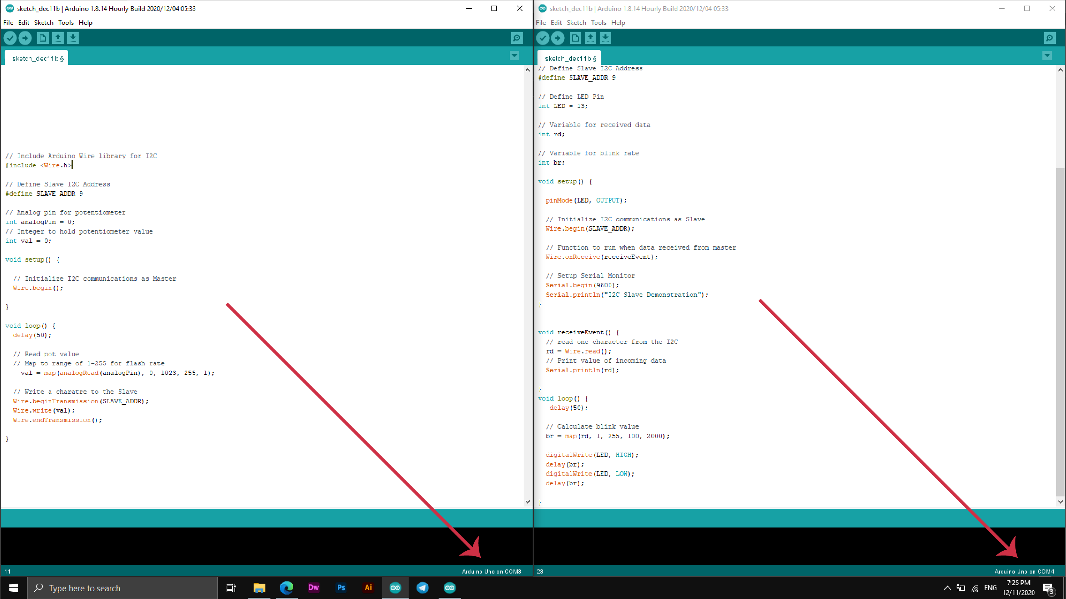Open Telegram from taskbar
The width and height of the screenshot is (1066, 599).
click(423, 588)
